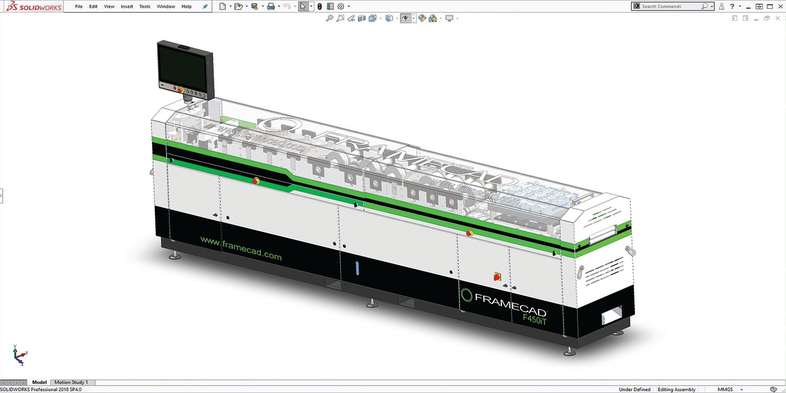The image size is (786, 393).
Task: Click the SOLIDWORKS logo
Action: (32, 6)
